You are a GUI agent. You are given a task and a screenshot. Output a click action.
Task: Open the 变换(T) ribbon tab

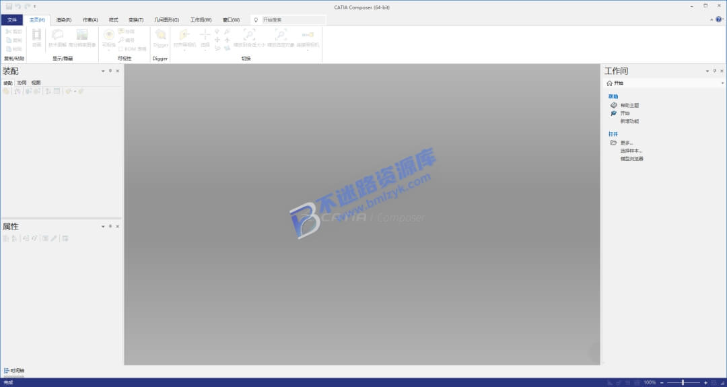136,20
